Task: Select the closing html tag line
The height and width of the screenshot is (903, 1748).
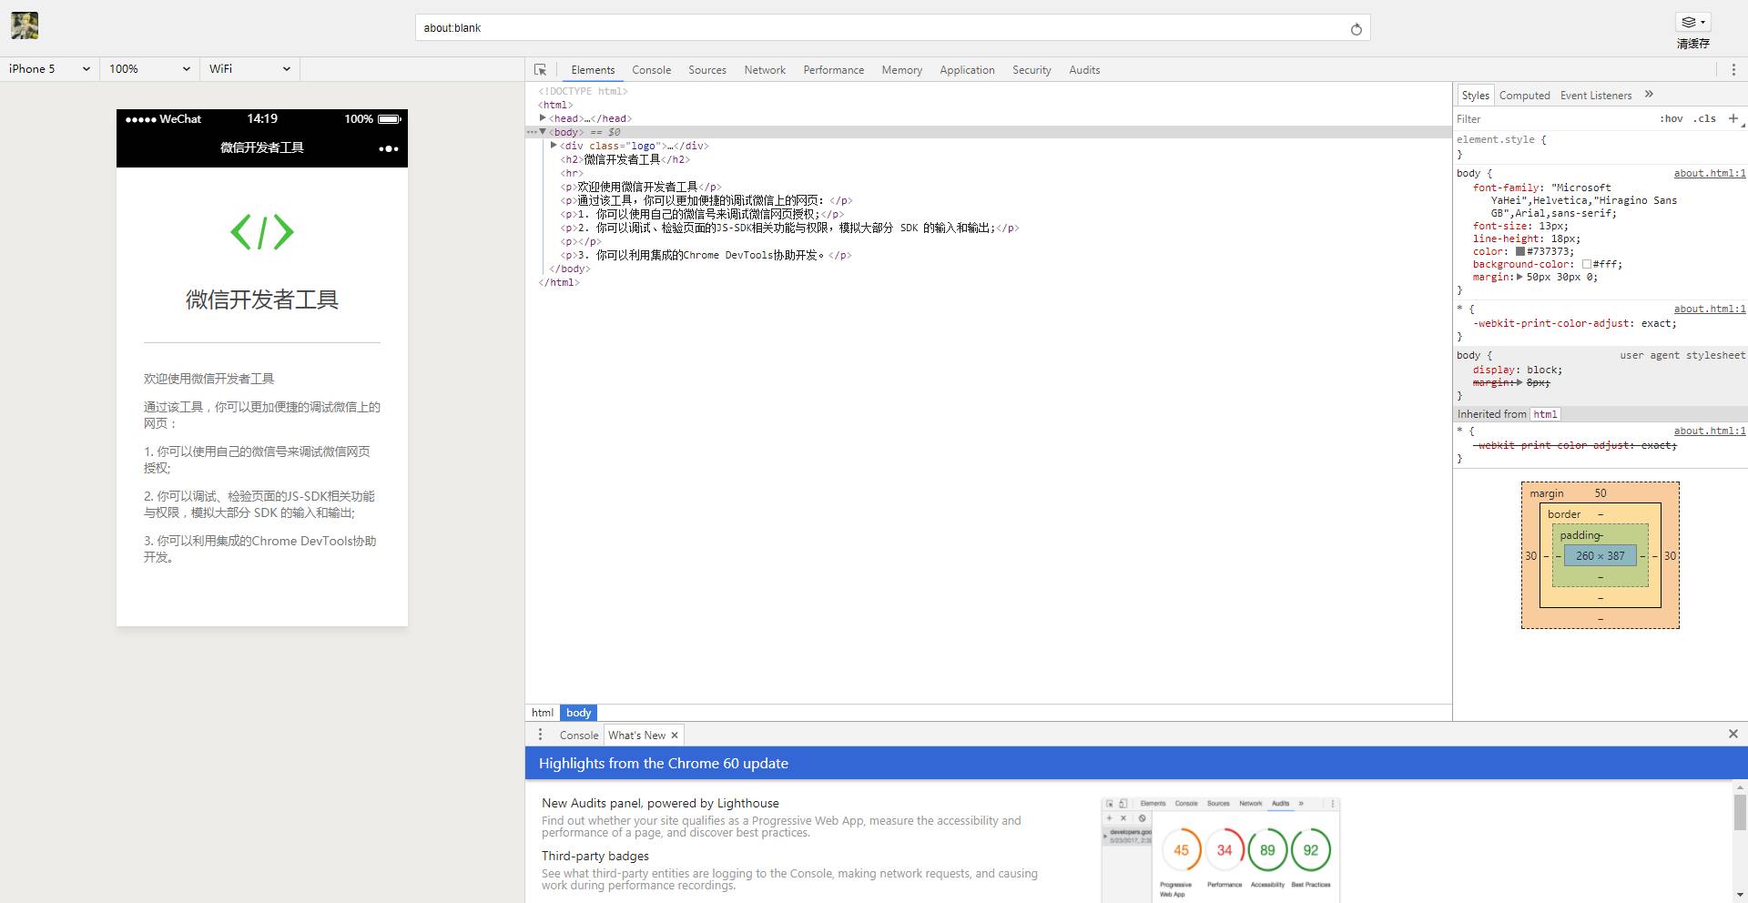Action: [x=559, y=282]
